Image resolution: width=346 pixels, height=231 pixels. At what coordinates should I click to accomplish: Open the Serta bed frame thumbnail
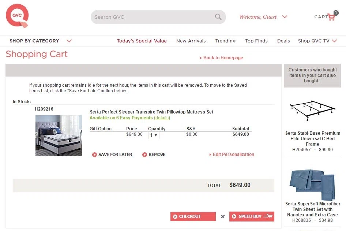pos(312,111)
